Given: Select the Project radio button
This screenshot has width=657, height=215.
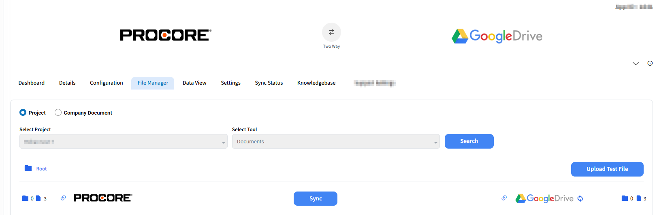Looking at the screenshot, I should tap(23, 113).
